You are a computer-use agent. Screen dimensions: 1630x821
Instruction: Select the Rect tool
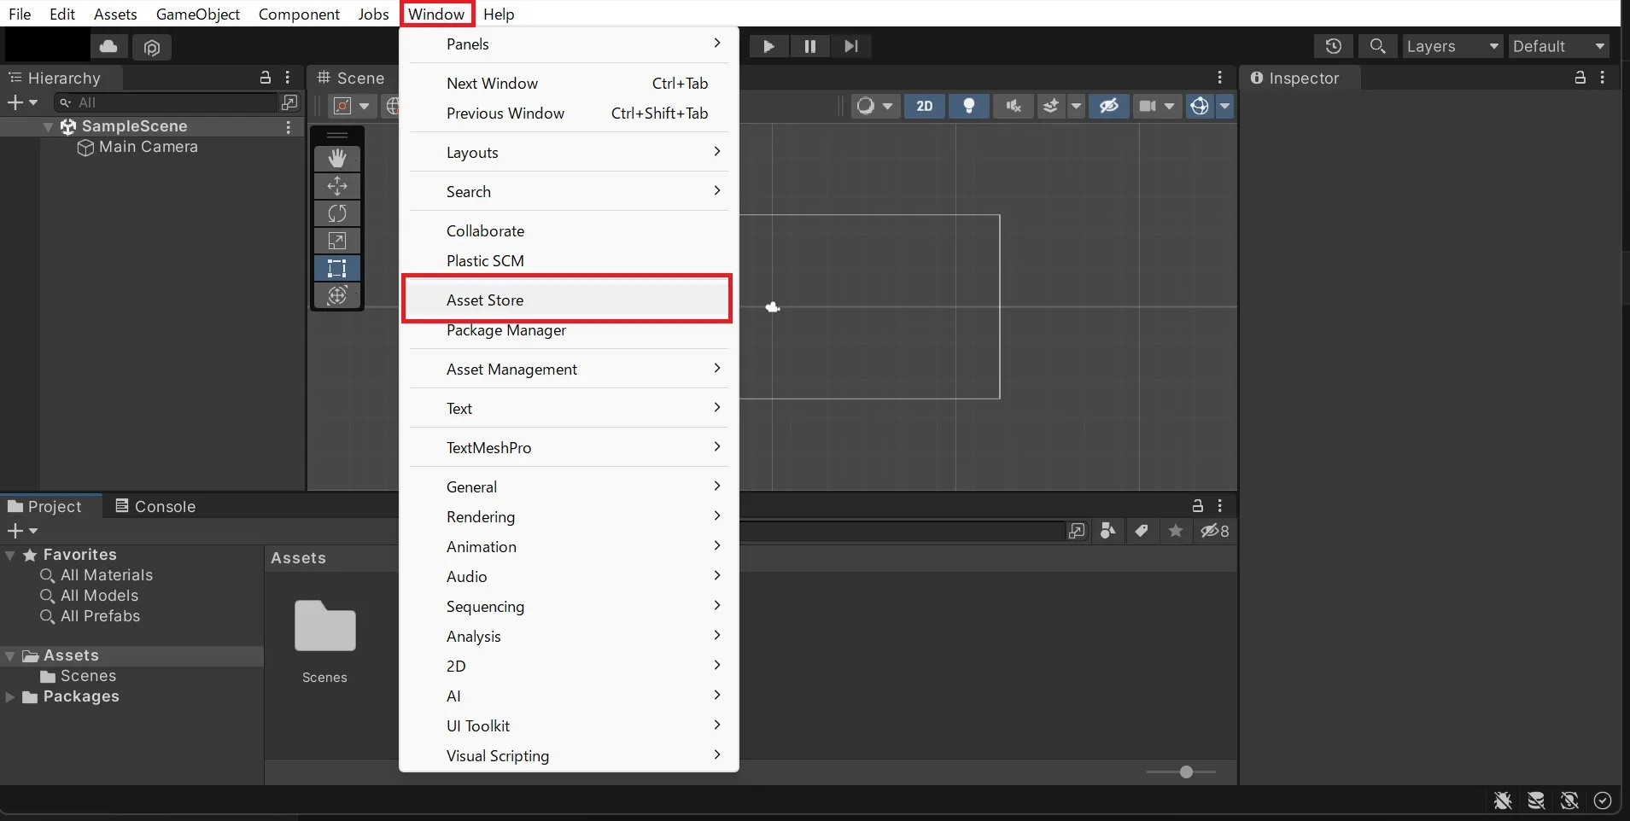click(337, 268)
